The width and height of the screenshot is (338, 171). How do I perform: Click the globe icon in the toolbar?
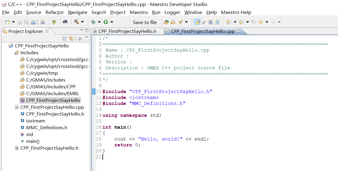pyautogui.click(x=65, y=22)
